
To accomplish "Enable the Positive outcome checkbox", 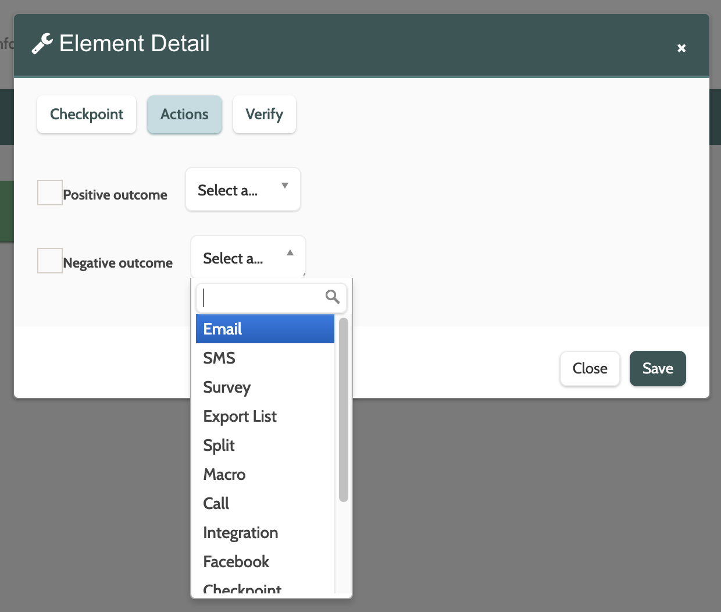I will tap(50, 193).
